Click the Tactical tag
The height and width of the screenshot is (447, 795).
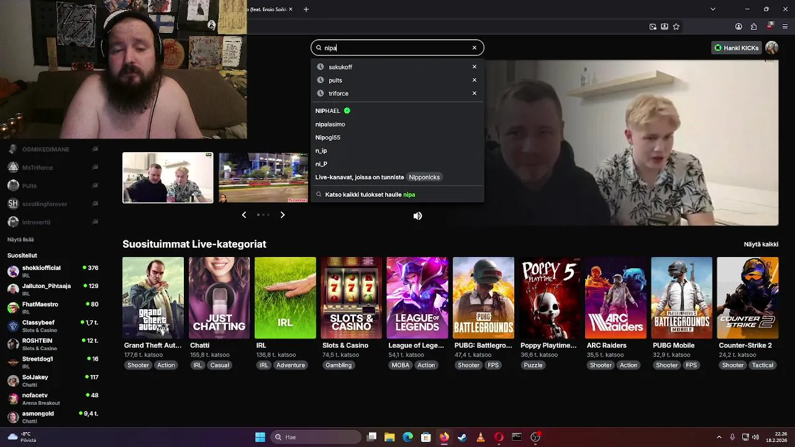(x=763, y=365)
